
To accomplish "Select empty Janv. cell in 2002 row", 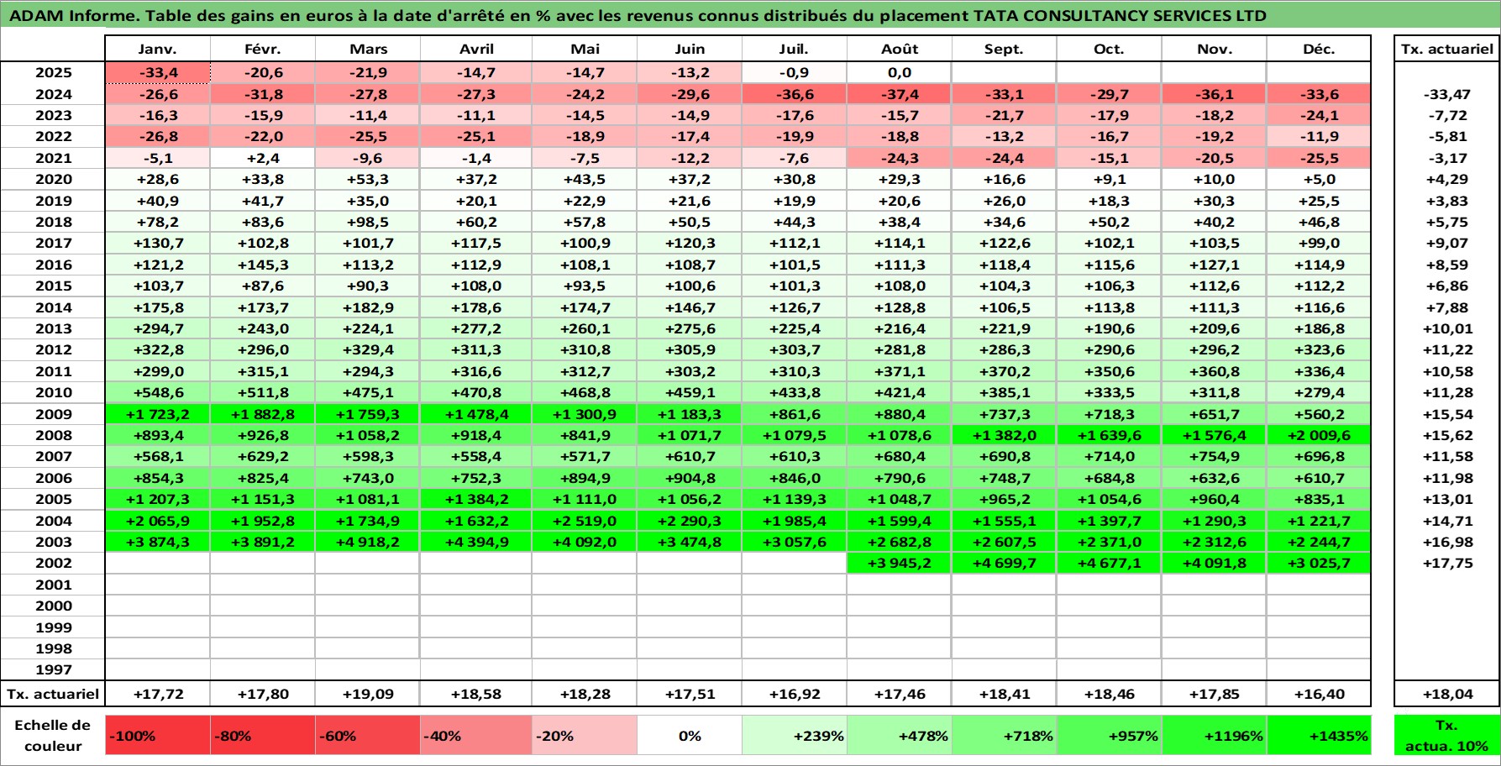I will click(x=158, y=563).
